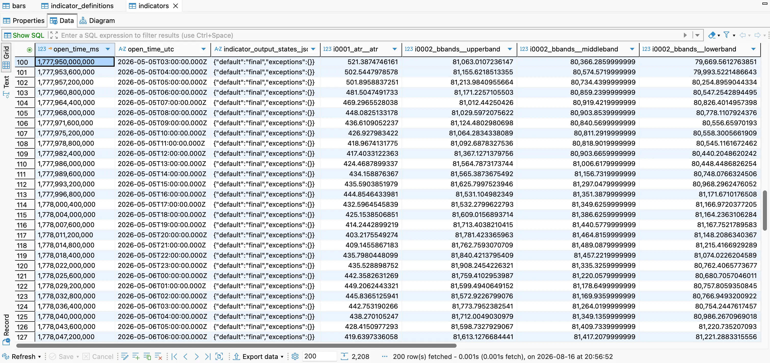The width and height of the screenshot is (770, 363).
Task: Click the Cancel button
Action: coord(98,356)
